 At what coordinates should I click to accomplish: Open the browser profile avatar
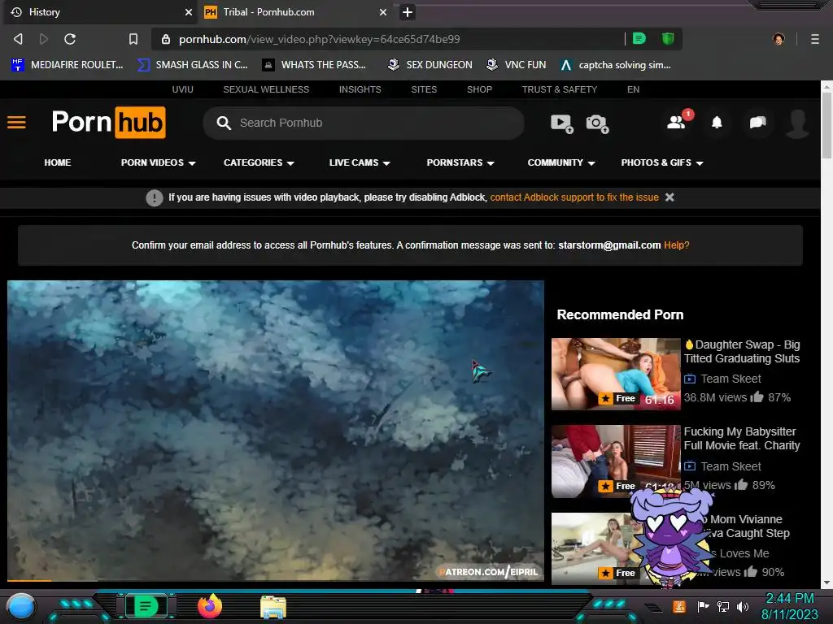click(778, 39)
